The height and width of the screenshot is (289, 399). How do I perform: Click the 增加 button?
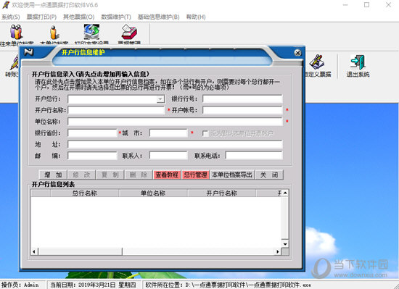click(x=53, y=175)
